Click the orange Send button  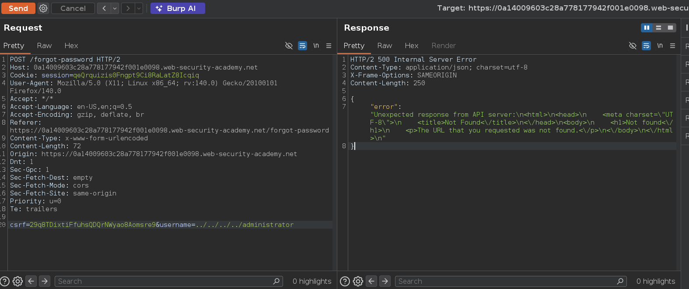coord(18,8)
